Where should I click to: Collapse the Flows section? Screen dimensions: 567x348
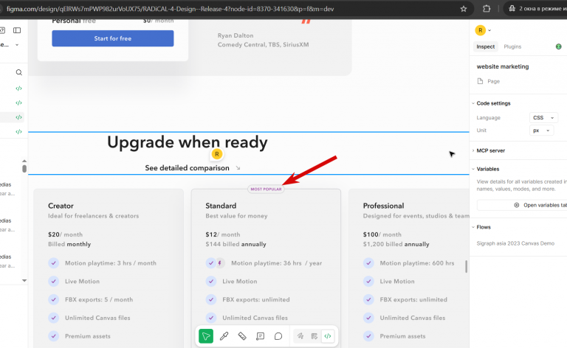473,227
